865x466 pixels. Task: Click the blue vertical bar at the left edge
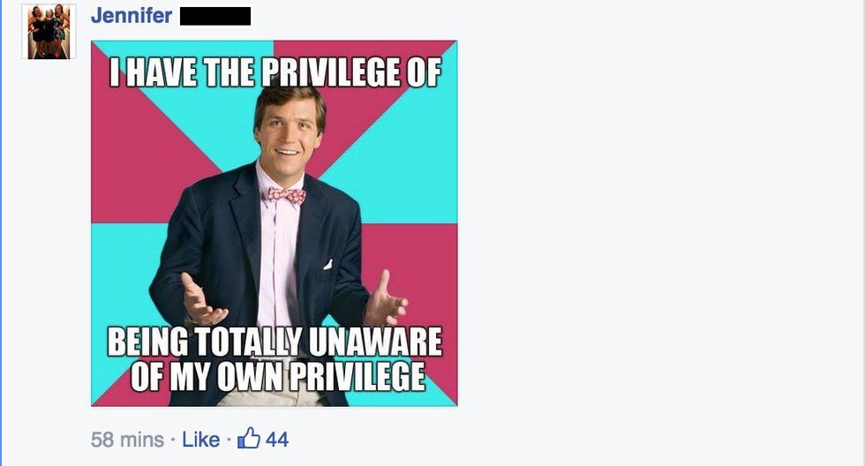(1, 233)
